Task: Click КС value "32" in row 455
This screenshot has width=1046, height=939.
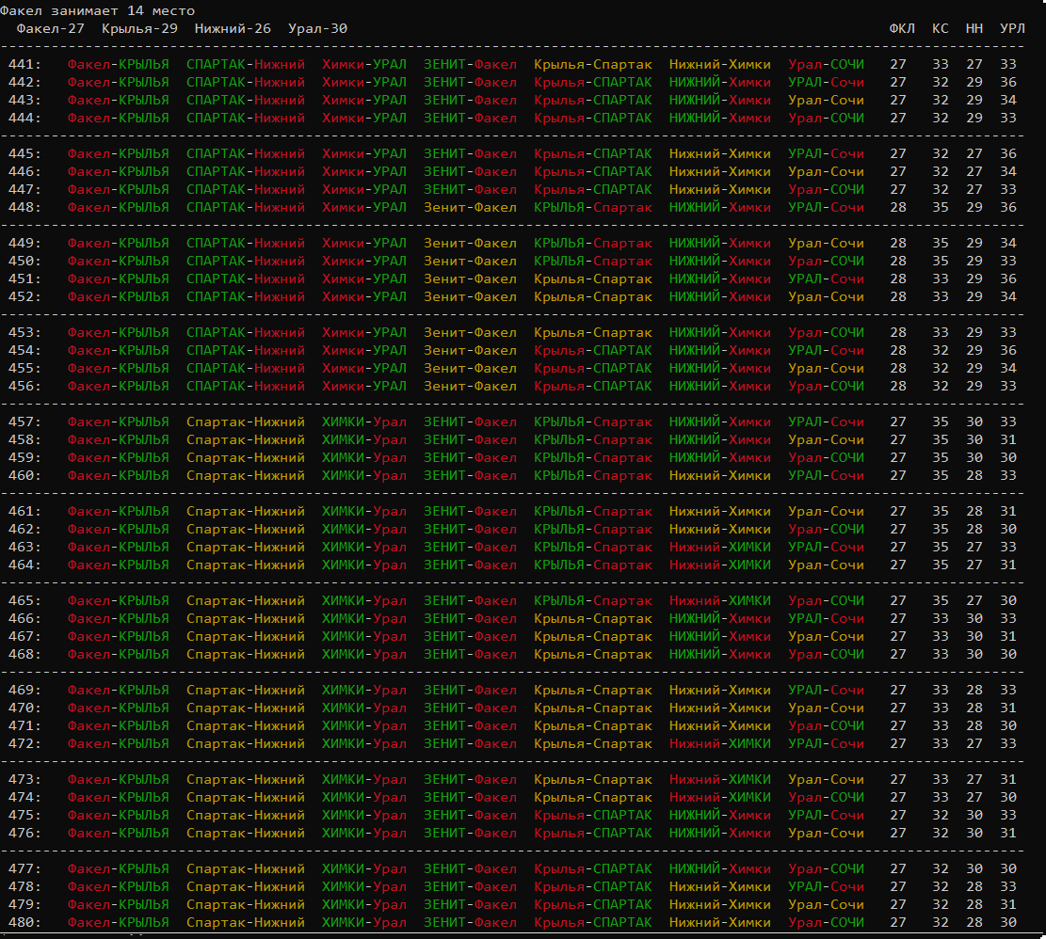Action: tap(940, 369)
